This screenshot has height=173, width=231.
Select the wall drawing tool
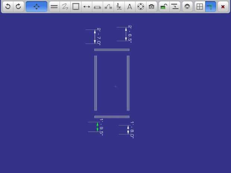(x=54, y=6)
